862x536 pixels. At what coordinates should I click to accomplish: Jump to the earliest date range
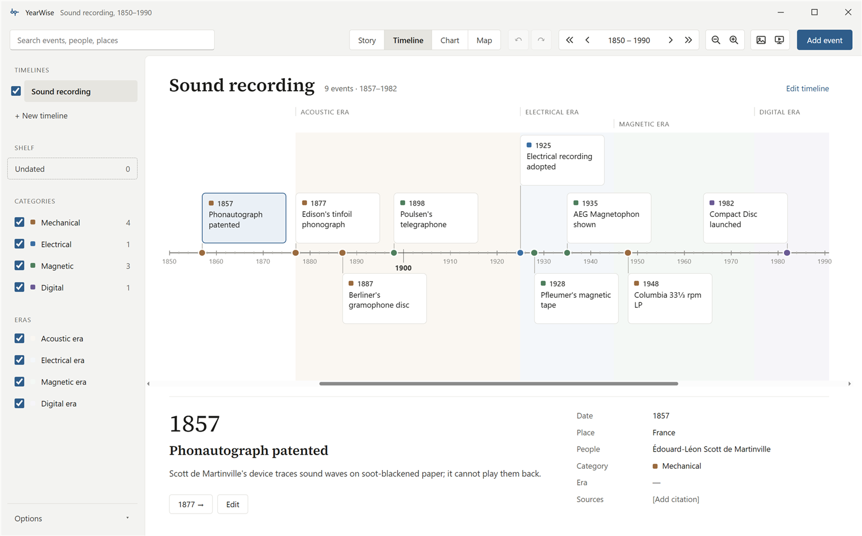569,40
